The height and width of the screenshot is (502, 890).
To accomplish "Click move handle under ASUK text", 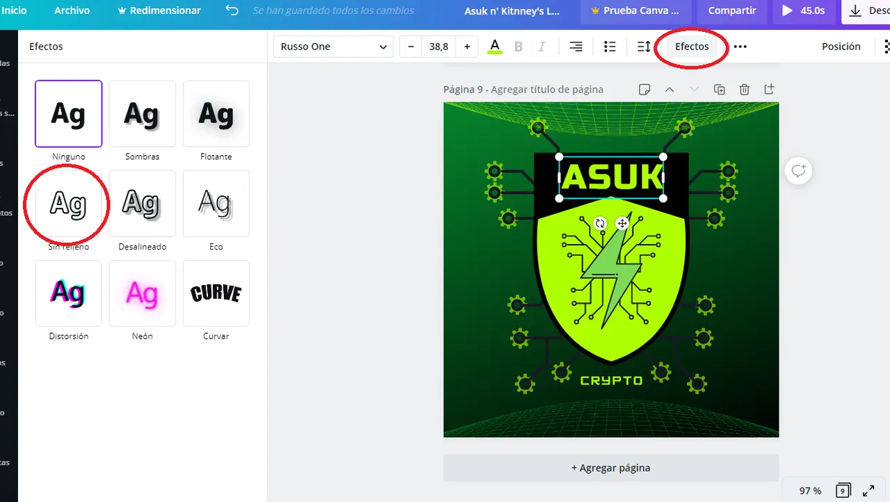I will coord(622,223).
